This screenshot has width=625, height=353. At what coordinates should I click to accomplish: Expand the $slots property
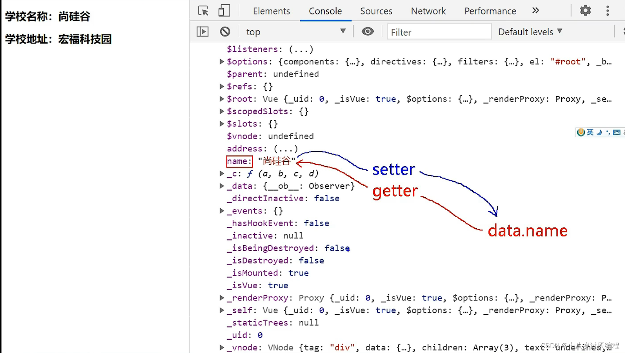221,124
